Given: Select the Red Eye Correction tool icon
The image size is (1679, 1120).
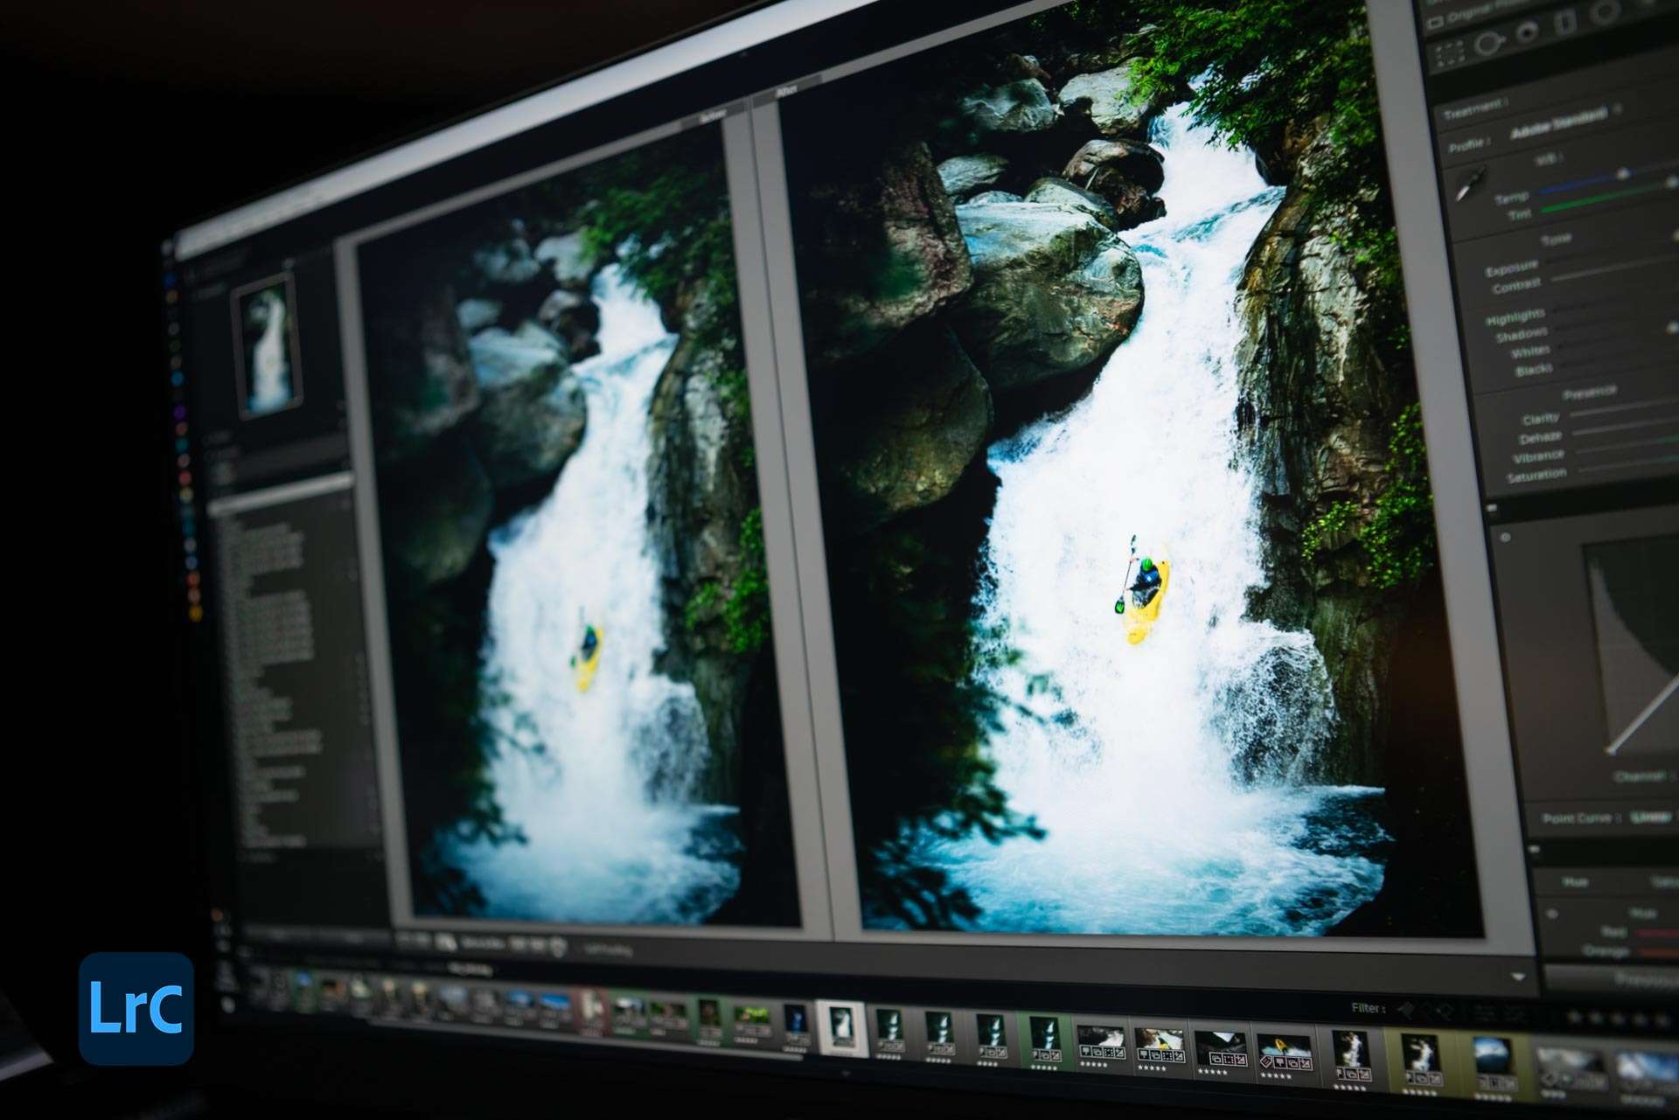Looking at the screenshot, I should pyautogui.click(x=1527, y=33).
